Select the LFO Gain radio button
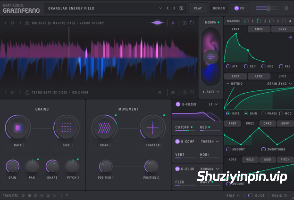The width and height of the screenshot is (294, 200). coord(246,113)
